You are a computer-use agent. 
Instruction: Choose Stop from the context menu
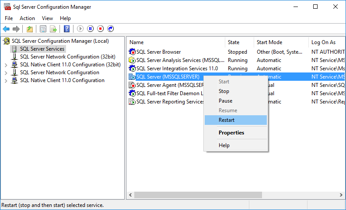[x=236, y=91]
